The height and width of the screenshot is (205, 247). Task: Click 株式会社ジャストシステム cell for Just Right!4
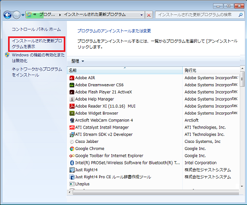coord(208,170)
